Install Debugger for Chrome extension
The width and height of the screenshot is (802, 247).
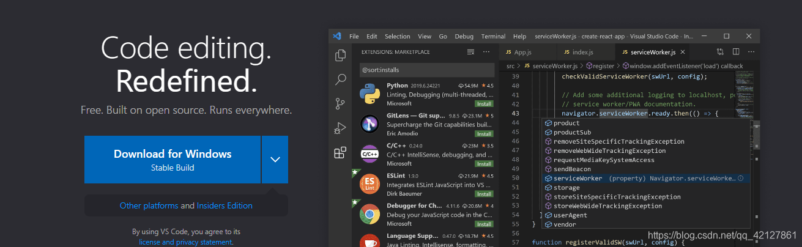tap(484, 224)
